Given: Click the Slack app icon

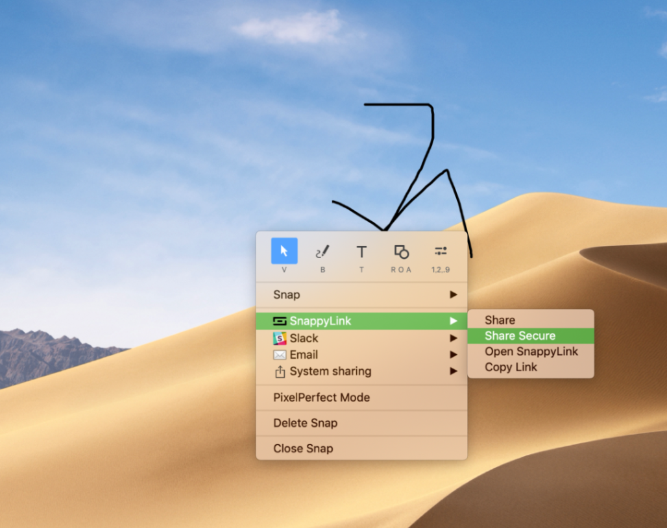Looking at the screenshot, I should 280,339.
